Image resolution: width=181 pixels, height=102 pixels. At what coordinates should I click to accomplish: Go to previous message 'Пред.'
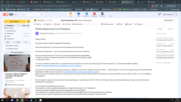click(160, 29)
